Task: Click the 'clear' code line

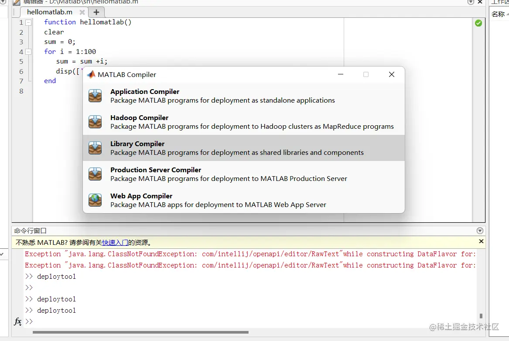Action: click(54, 32)
